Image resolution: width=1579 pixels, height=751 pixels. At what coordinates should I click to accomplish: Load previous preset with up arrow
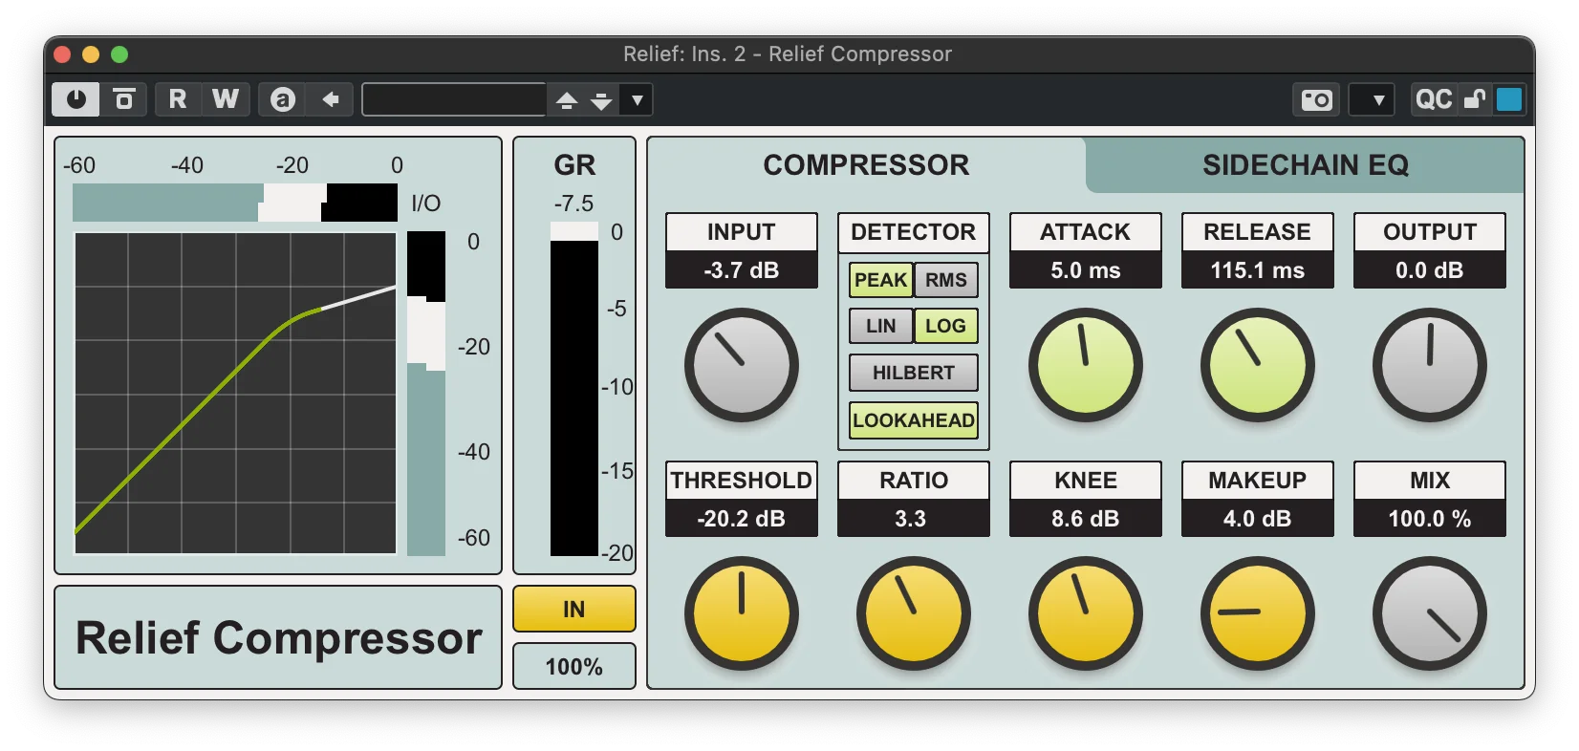(567, 99)
